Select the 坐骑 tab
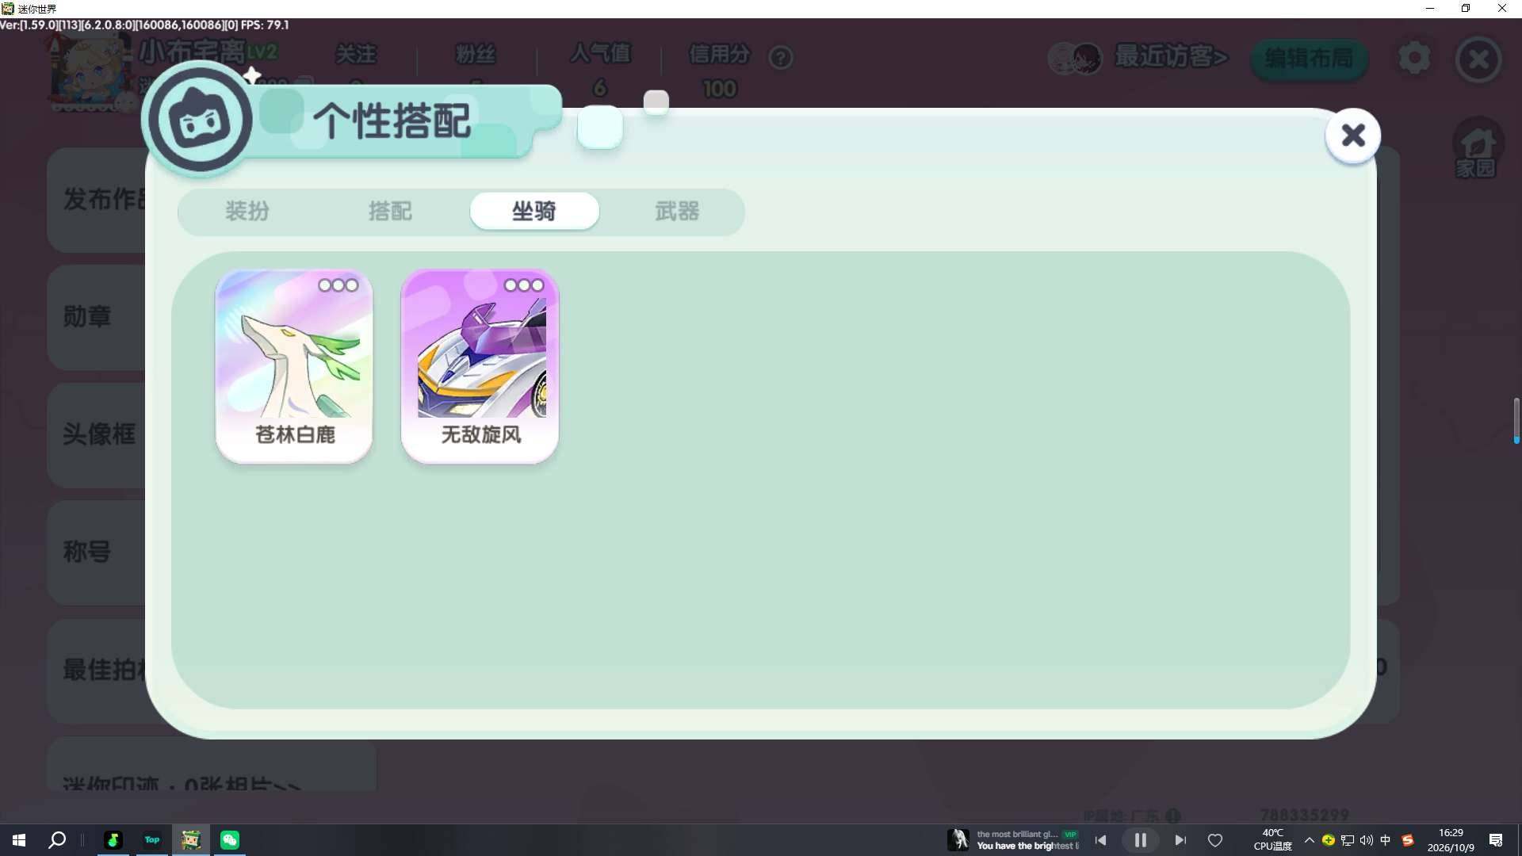Viewport: 1522px width, 856px height. coord(534,212)
